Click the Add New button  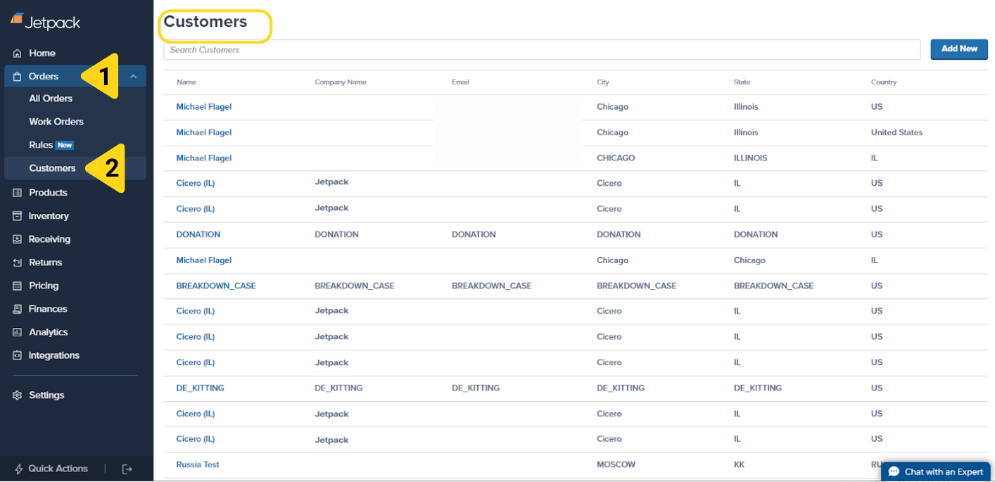[958, 49]
